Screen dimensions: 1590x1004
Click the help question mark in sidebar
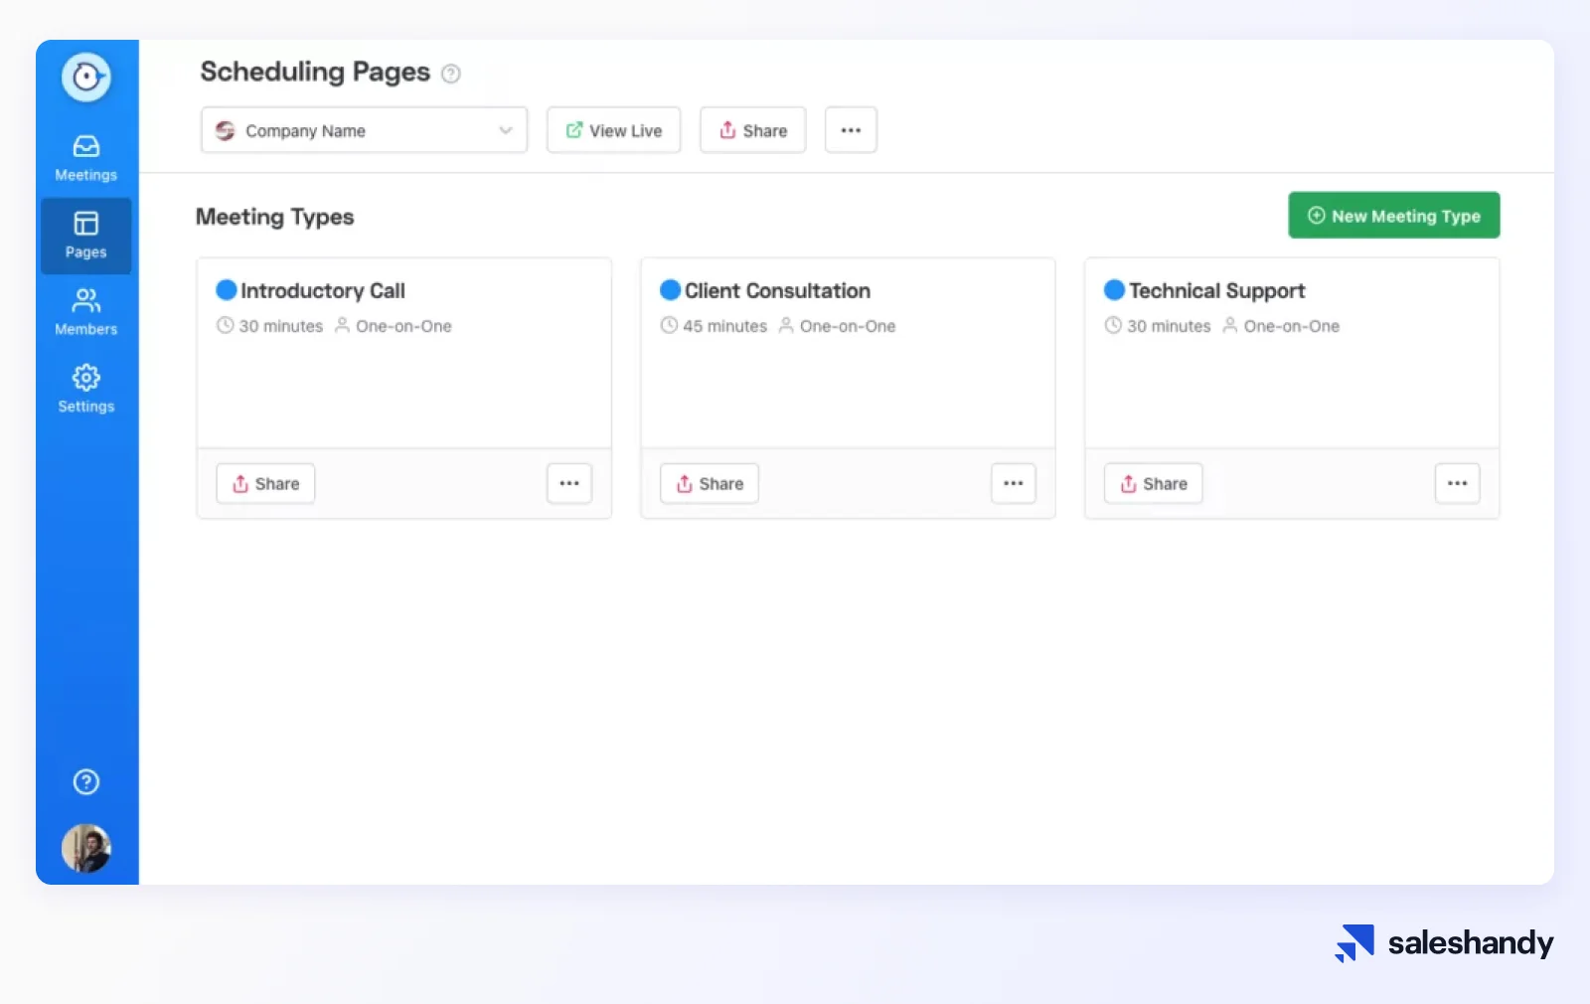[86, 782]
